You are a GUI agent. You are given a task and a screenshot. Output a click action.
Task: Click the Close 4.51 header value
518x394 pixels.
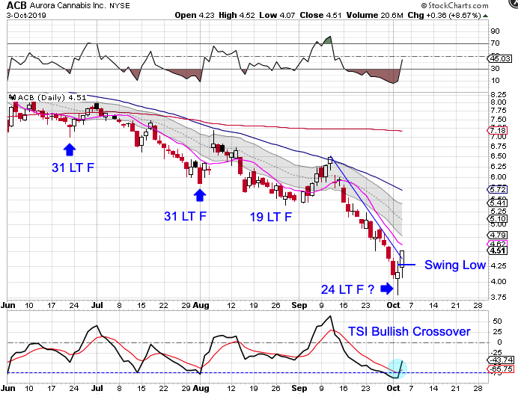tap(320, 15)
